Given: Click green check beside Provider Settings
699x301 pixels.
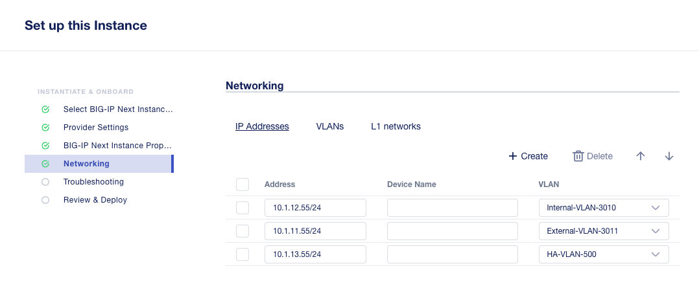Looking at the screenshot, I should click(x=45, y=128).
